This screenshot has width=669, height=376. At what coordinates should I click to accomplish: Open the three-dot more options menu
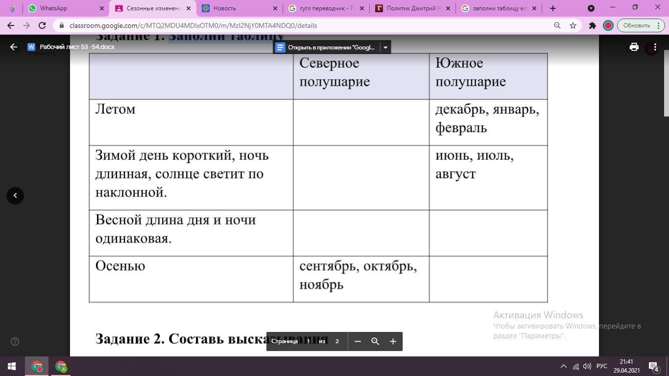(x=655, y=47)
